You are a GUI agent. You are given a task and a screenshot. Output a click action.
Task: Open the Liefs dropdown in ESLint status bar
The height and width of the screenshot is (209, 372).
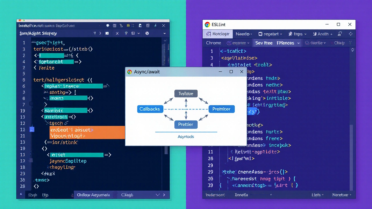point(318,195)
